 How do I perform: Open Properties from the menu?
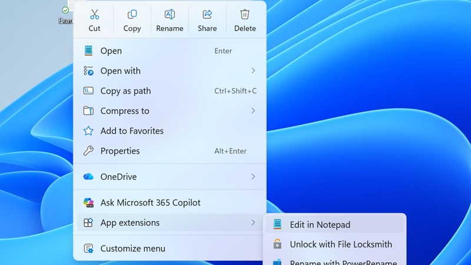[x=170, y=151]
